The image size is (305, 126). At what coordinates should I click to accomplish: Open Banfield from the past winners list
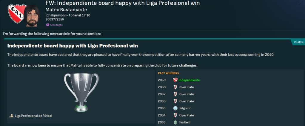click(x=184, y=122)
